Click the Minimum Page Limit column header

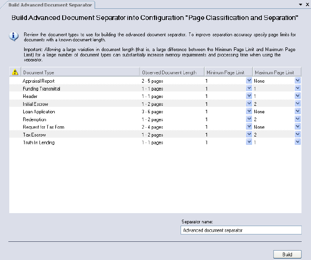pos(228,72)
